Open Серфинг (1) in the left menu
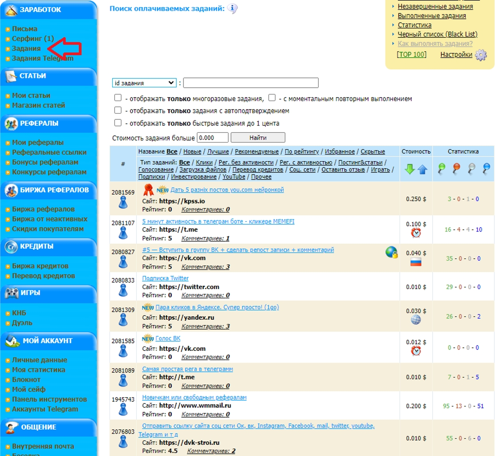This screenshot has width=495, height=456. click(x=33, y=39)
